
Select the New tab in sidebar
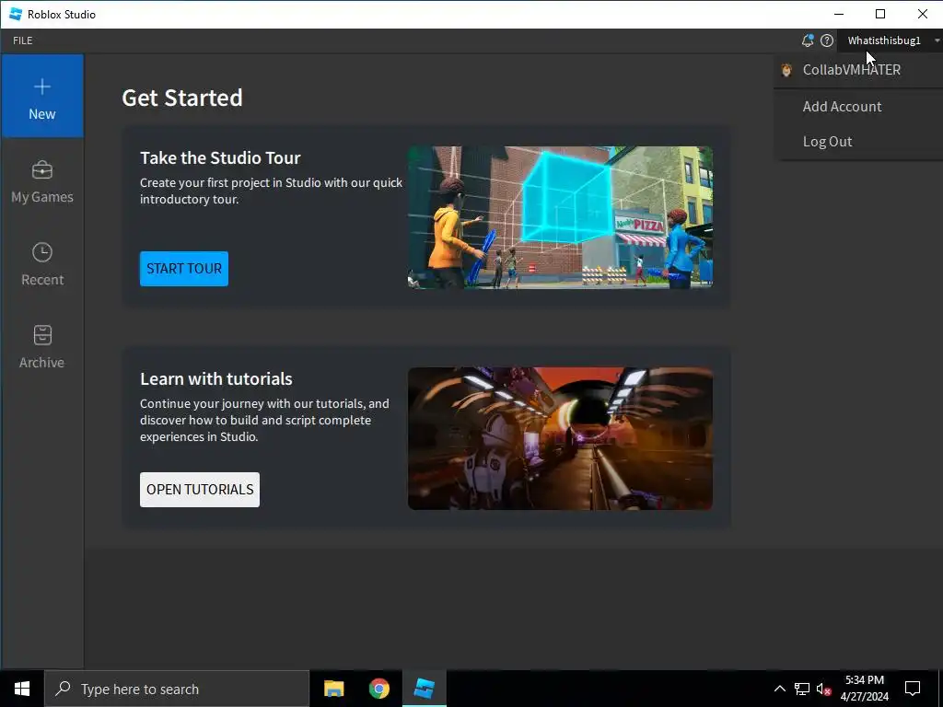[42, 96]
